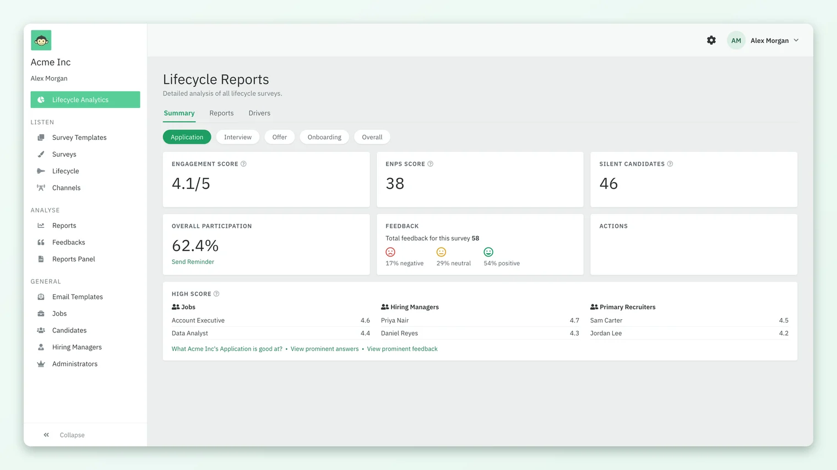The height and width of the screenshot is (470, 837).
Task: Open View prominent answers link
Action: click(x=324, y=349)
